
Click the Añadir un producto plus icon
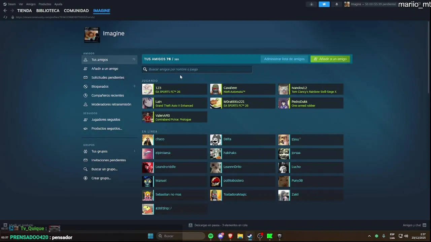coord(5,225)
